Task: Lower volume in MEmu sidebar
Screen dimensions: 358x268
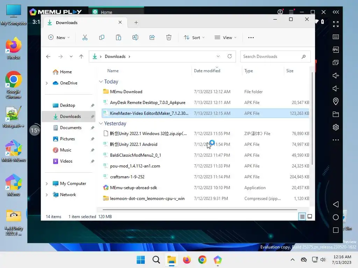Action: tap(336, 88)
